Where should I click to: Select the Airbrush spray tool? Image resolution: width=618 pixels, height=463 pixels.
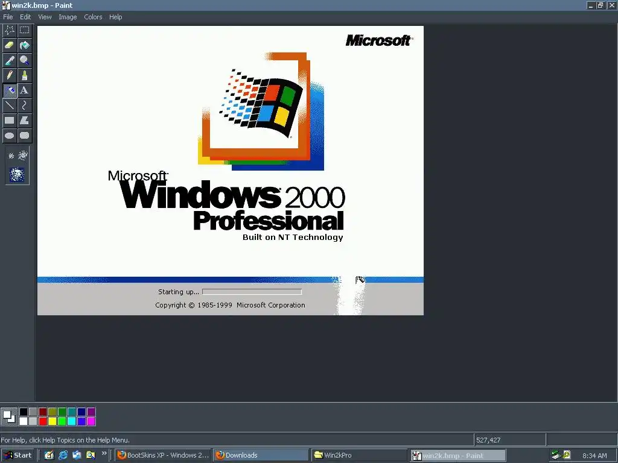pyautogui.click(x=10, y=90)
